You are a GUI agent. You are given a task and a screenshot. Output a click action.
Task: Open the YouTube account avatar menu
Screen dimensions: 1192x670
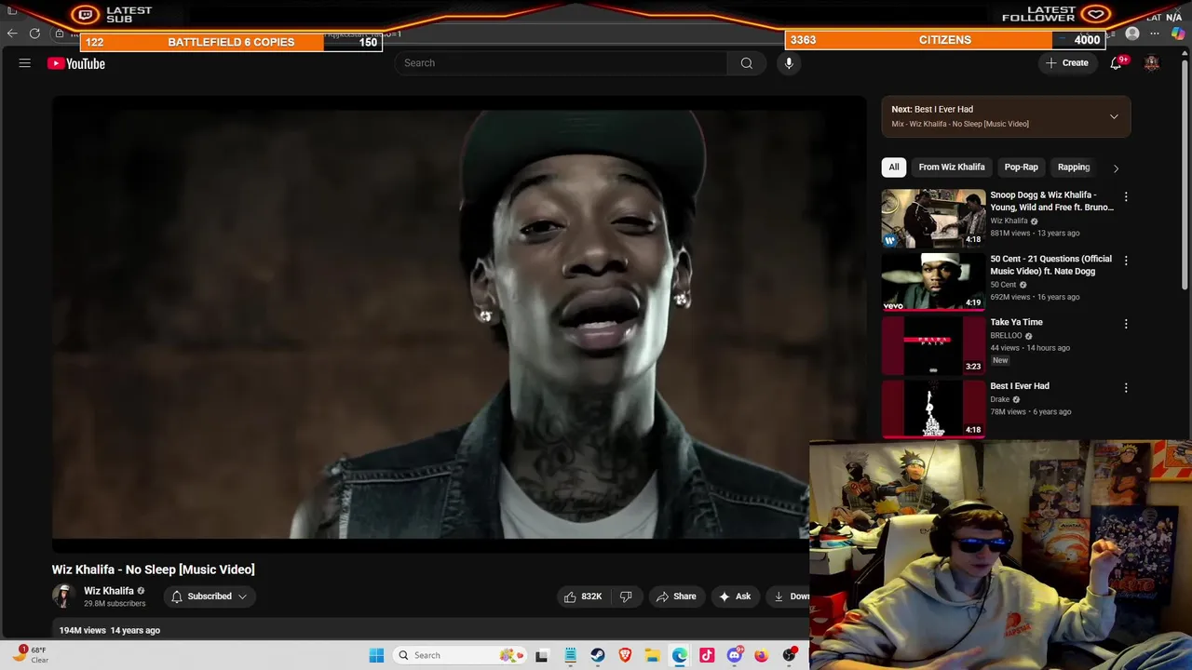1152,63
